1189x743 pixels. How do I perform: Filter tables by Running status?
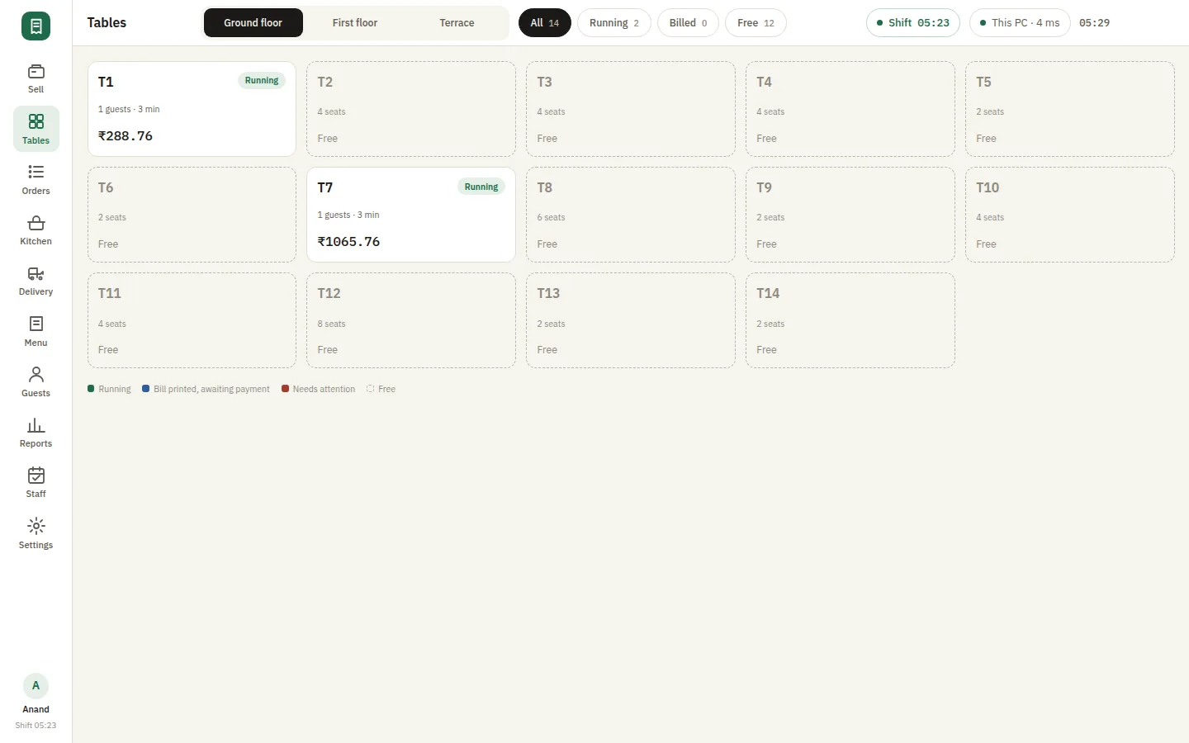pyautogui.click(x=614, y=23)
